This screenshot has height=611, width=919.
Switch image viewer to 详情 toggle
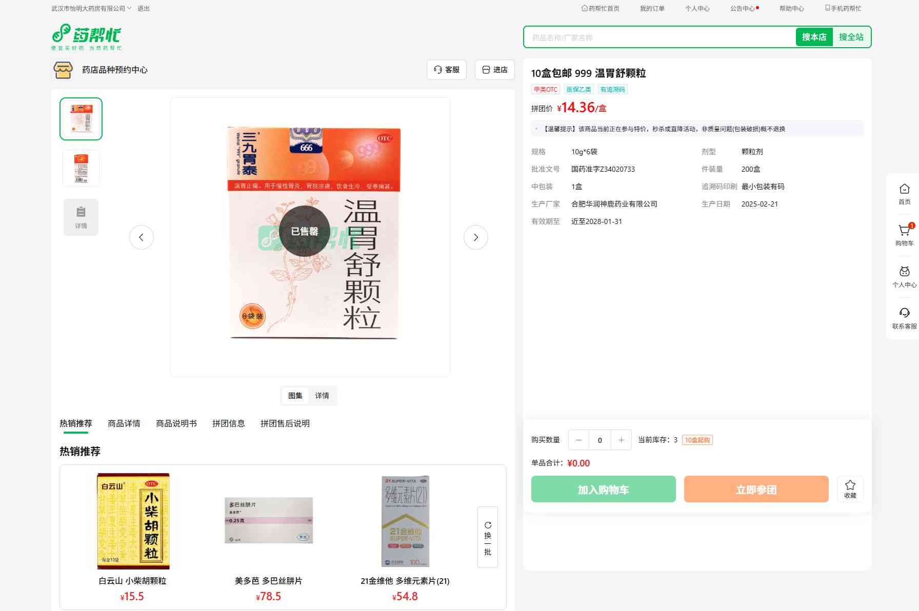[x=322, y=396]
